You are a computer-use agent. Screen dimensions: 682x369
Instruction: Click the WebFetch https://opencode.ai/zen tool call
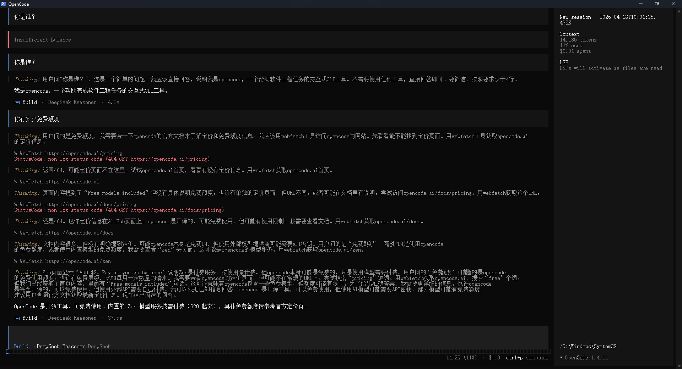pos(63,261)
